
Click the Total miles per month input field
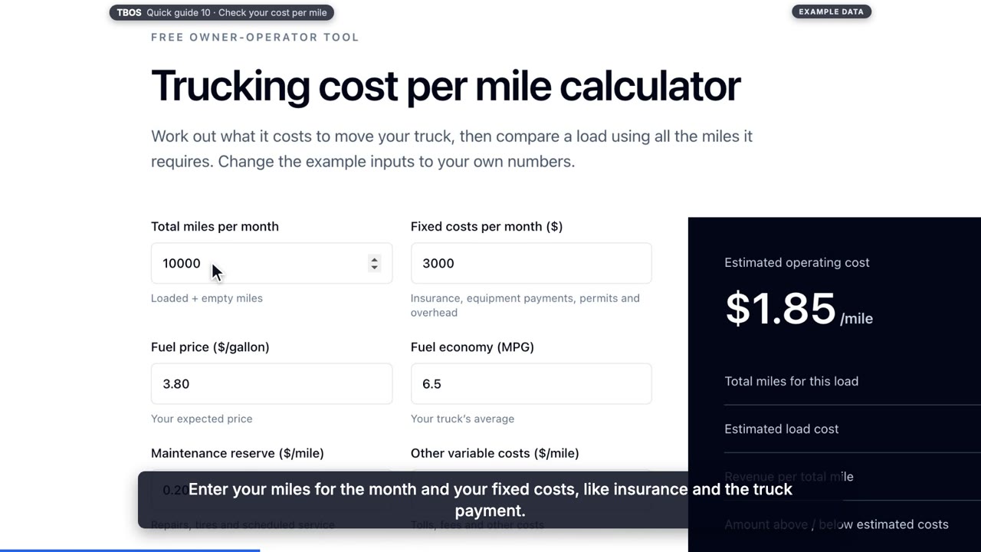(271, 263)
